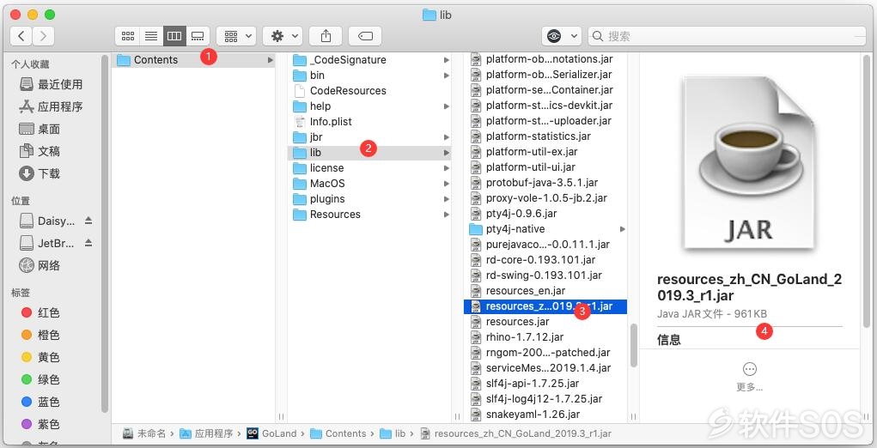The height and width of the screenshot is (448, 877).
Task: Select the Contents folder
Action: (194, 60)
